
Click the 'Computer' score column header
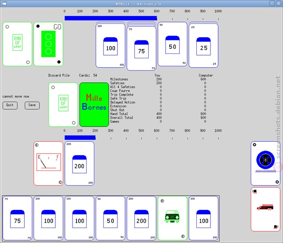tap(206, 75)
